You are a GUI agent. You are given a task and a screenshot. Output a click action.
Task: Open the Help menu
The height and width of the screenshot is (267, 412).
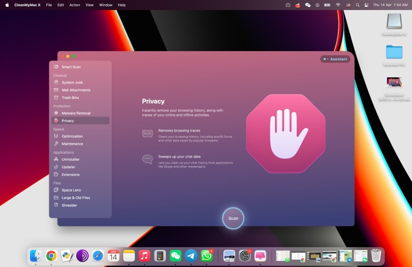tap(122, 5)
